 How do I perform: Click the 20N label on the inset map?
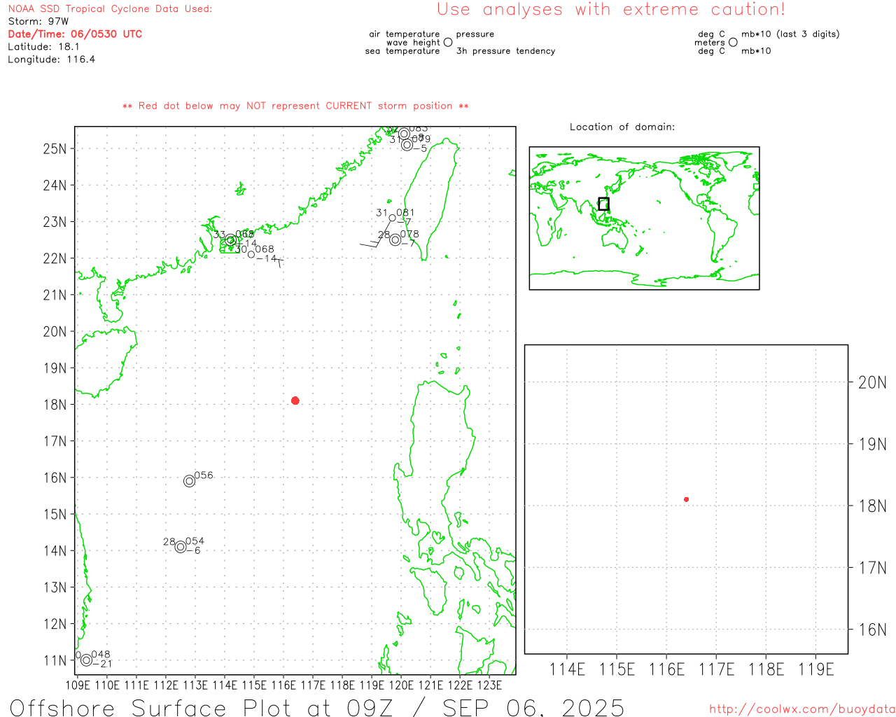(872, 382)
